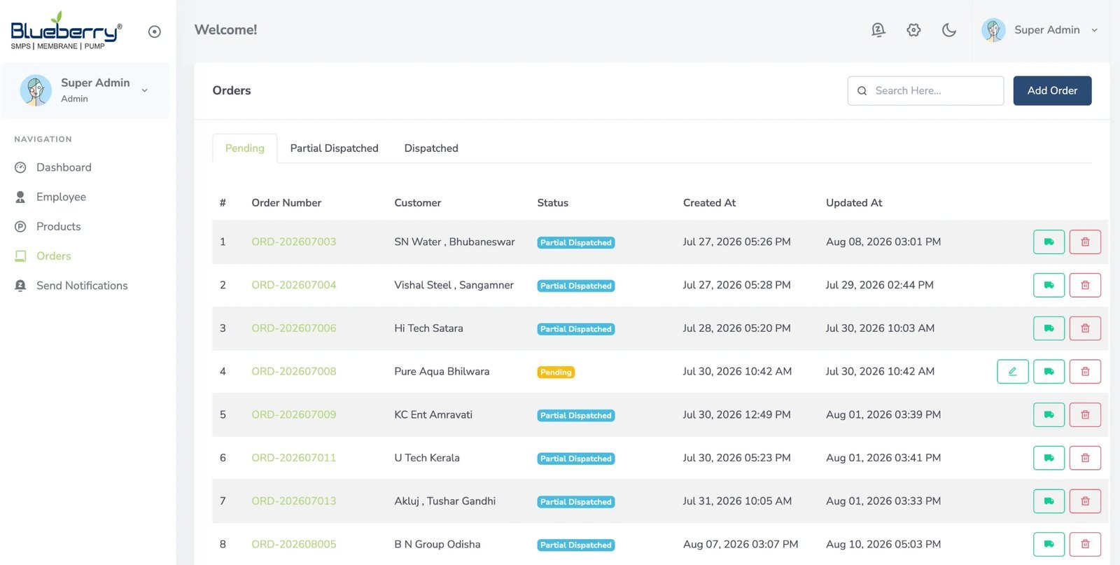Click the dispatch truck icon for ORD-202607011
Viewport: 1120px width, 565px height.
tap(1049, 458)
